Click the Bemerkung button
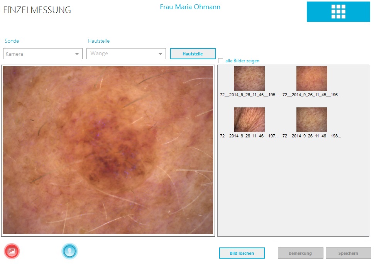Viewport: 379px width, 264px height. pyautogui.click(x=300, y=253)
